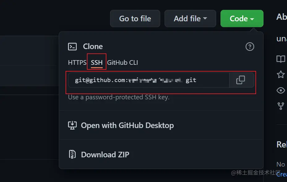Switch to the HTTPS clone tab
Viewport: 287px width, 182px height.
(77, 63)
